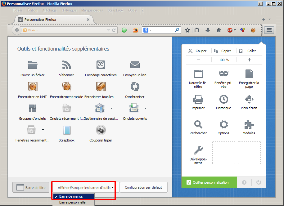Image resolution: width=284 pixels, height=206 pixels.
Task: Open the Adblock Plus dropdown arrow
Action: click(x=235, y=30)
